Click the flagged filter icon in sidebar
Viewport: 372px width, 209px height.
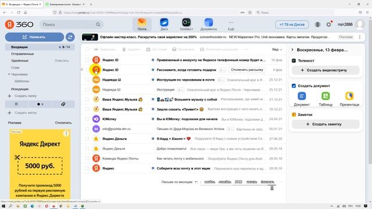coord(16,104)
